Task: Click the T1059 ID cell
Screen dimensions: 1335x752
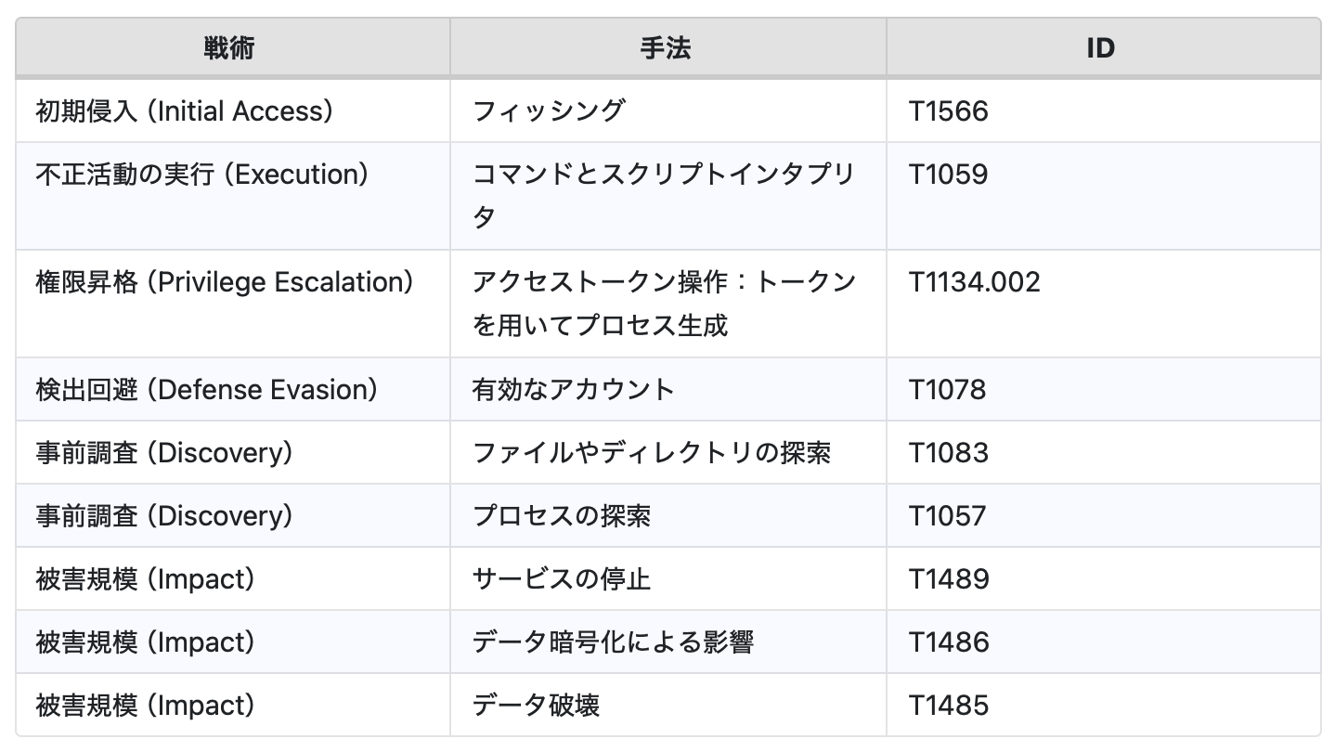Action: click(949, 175)
